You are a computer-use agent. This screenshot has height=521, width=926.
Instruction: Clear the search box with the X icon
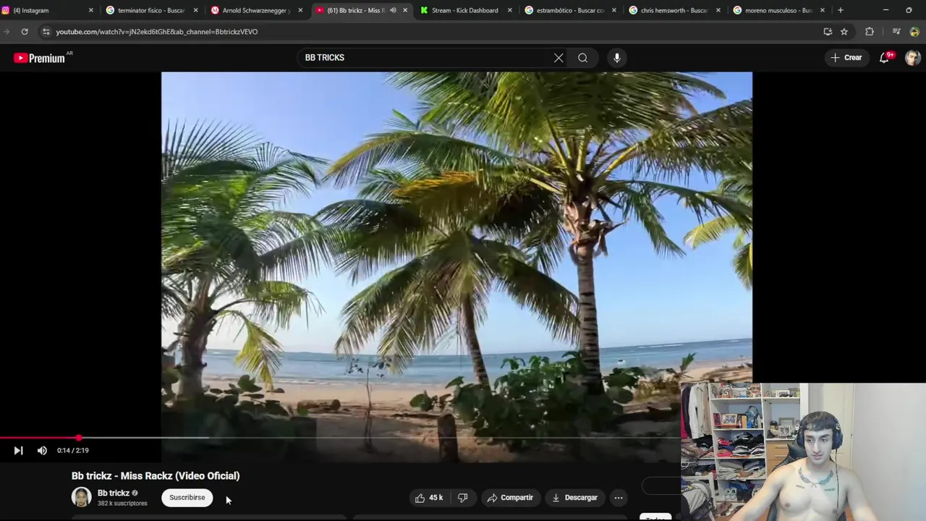(558, 58)
